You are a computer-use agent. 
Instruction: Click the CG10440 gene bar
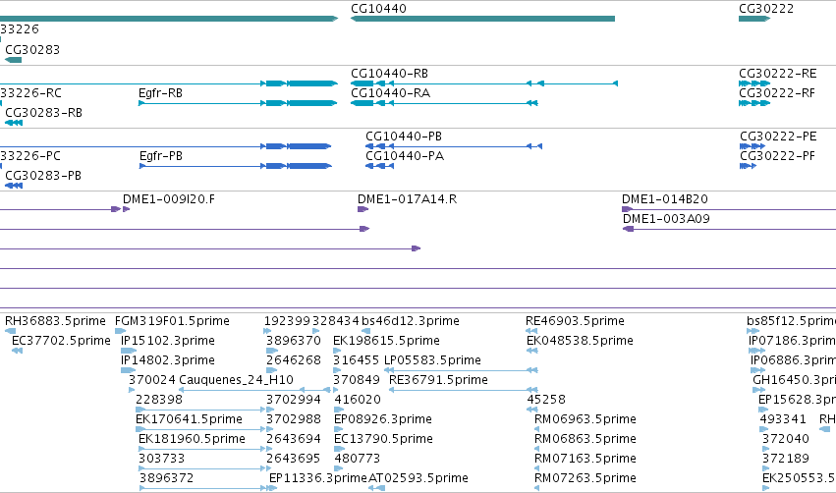[x=482, y=19]
